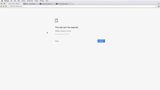The image size is (160, 90).
Task: Open the Bookmarks menu
Action: pos(30,1)
